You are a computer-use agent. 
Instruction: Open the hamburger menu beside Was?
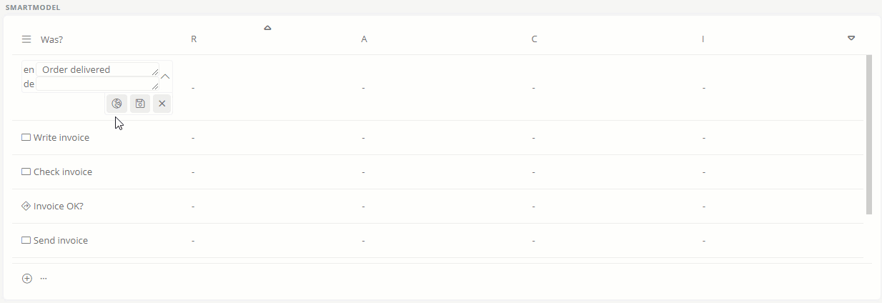[x=26, y=39]
